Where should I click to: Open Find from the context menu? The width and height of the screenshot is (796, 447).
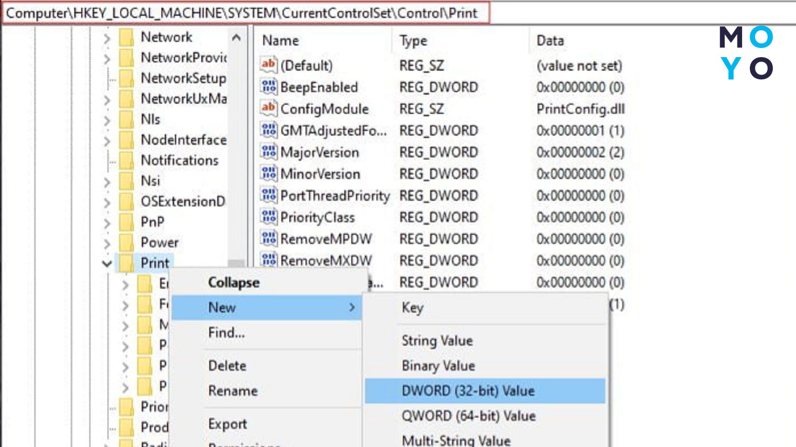coord(226,332)
